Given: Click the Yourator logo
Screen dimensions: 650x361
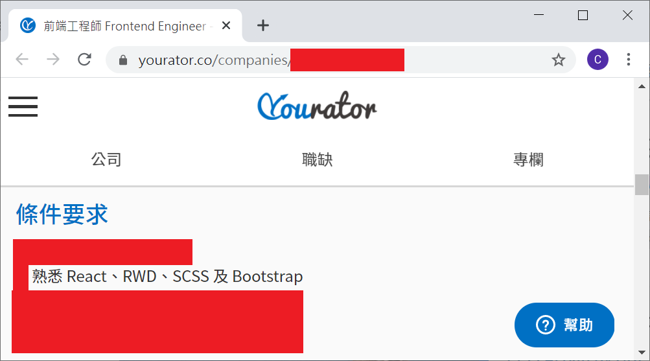Looking at the screenshot, I should tap(317, 106).
